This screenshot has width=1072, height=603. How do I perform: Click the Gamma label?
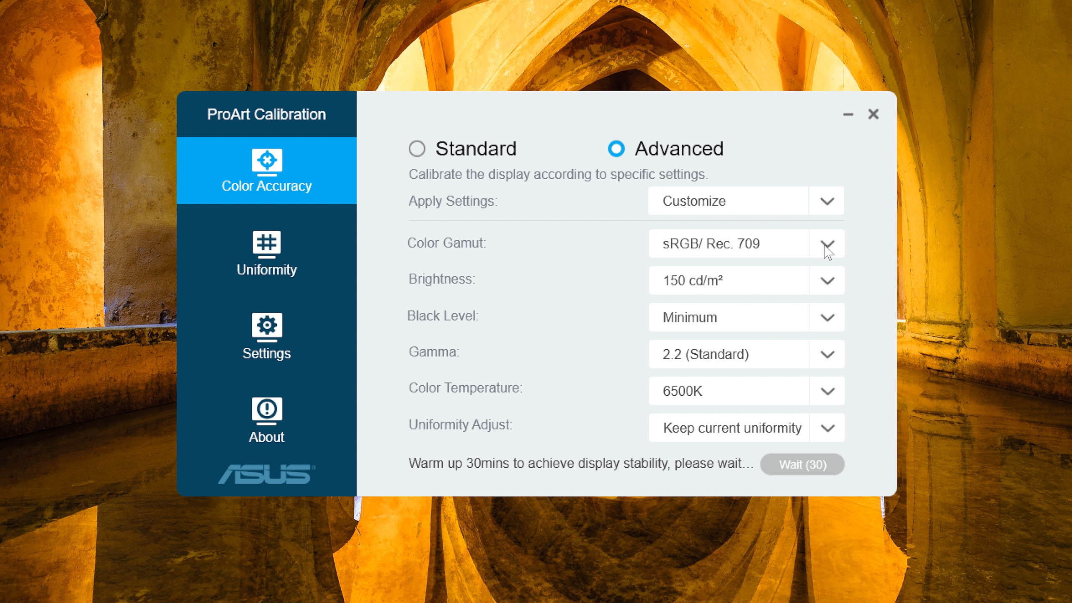(x=434, y=352)
